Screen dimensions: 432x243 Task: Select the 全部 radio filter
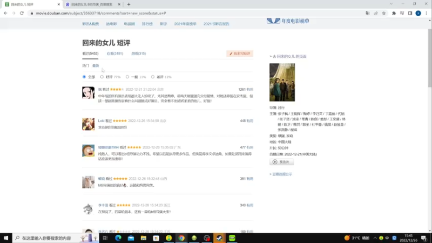click(84, 77)
